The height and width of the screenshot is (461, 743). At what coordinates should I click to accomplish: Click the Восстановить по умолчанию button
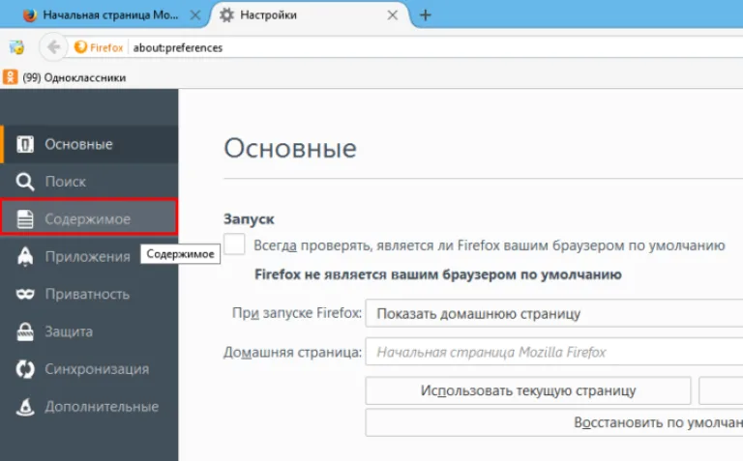pos(554,422)
